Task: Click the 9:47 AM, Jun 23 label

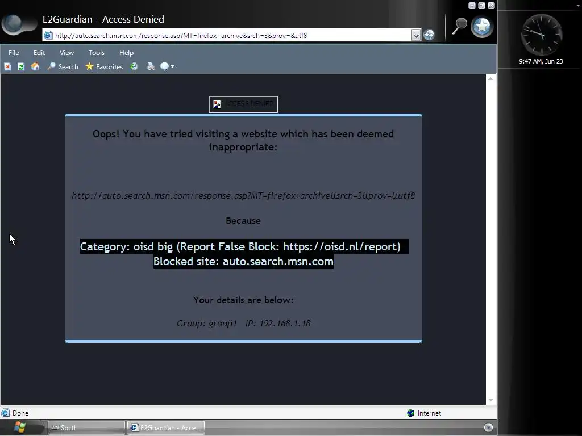Action: click(x=541, y=61)
